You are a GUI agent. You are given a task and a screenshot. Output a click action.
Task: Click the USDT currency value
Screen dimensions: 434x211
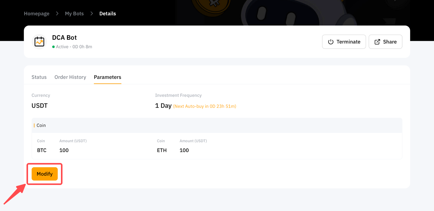click(40, 106)
